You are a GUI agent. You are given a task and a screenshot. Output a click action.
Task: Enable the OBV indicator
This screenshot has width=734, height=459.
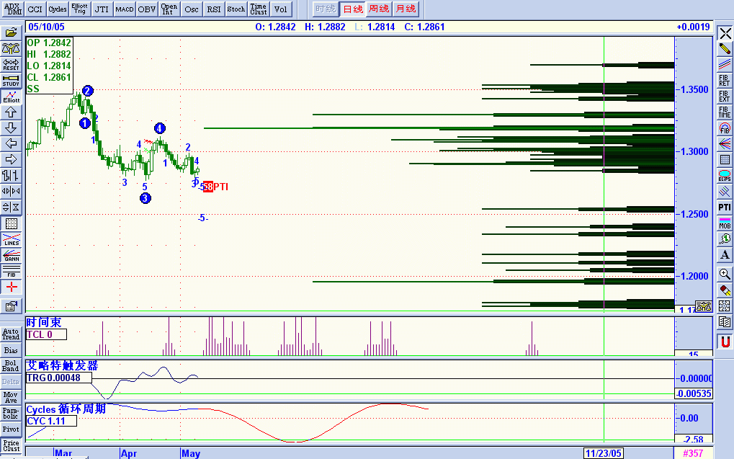(x=146, y=9)
